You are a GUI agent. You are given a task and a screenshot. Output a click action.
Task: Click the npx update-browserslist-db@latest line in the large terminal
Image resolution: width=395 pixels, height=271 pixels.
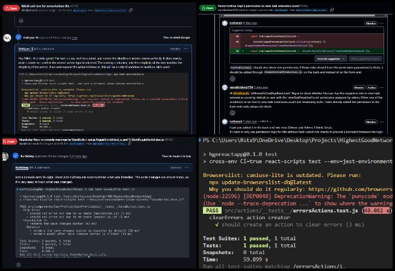pyautogui.click(x=260, y=182)
